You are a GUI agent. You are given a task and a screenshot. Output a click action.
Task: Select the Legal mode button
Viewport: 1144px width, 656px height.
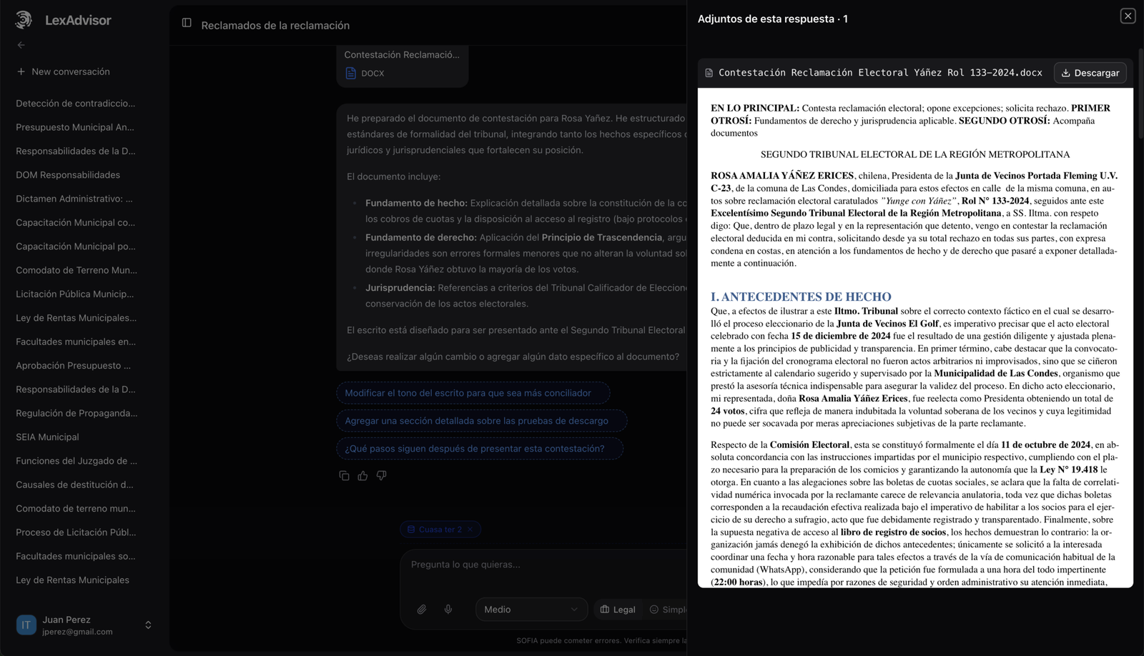618,610
